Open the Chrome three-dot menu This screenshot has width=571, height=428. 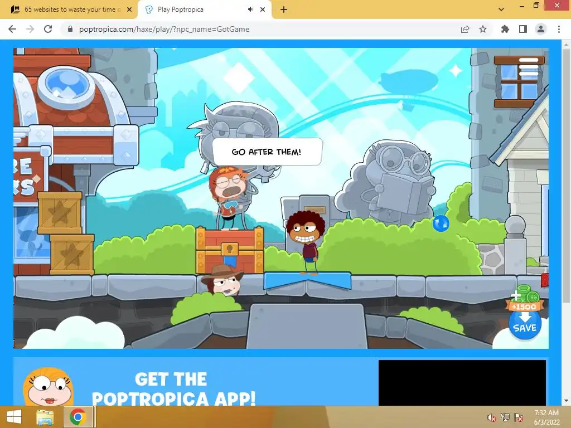click(x=559, y=29)
